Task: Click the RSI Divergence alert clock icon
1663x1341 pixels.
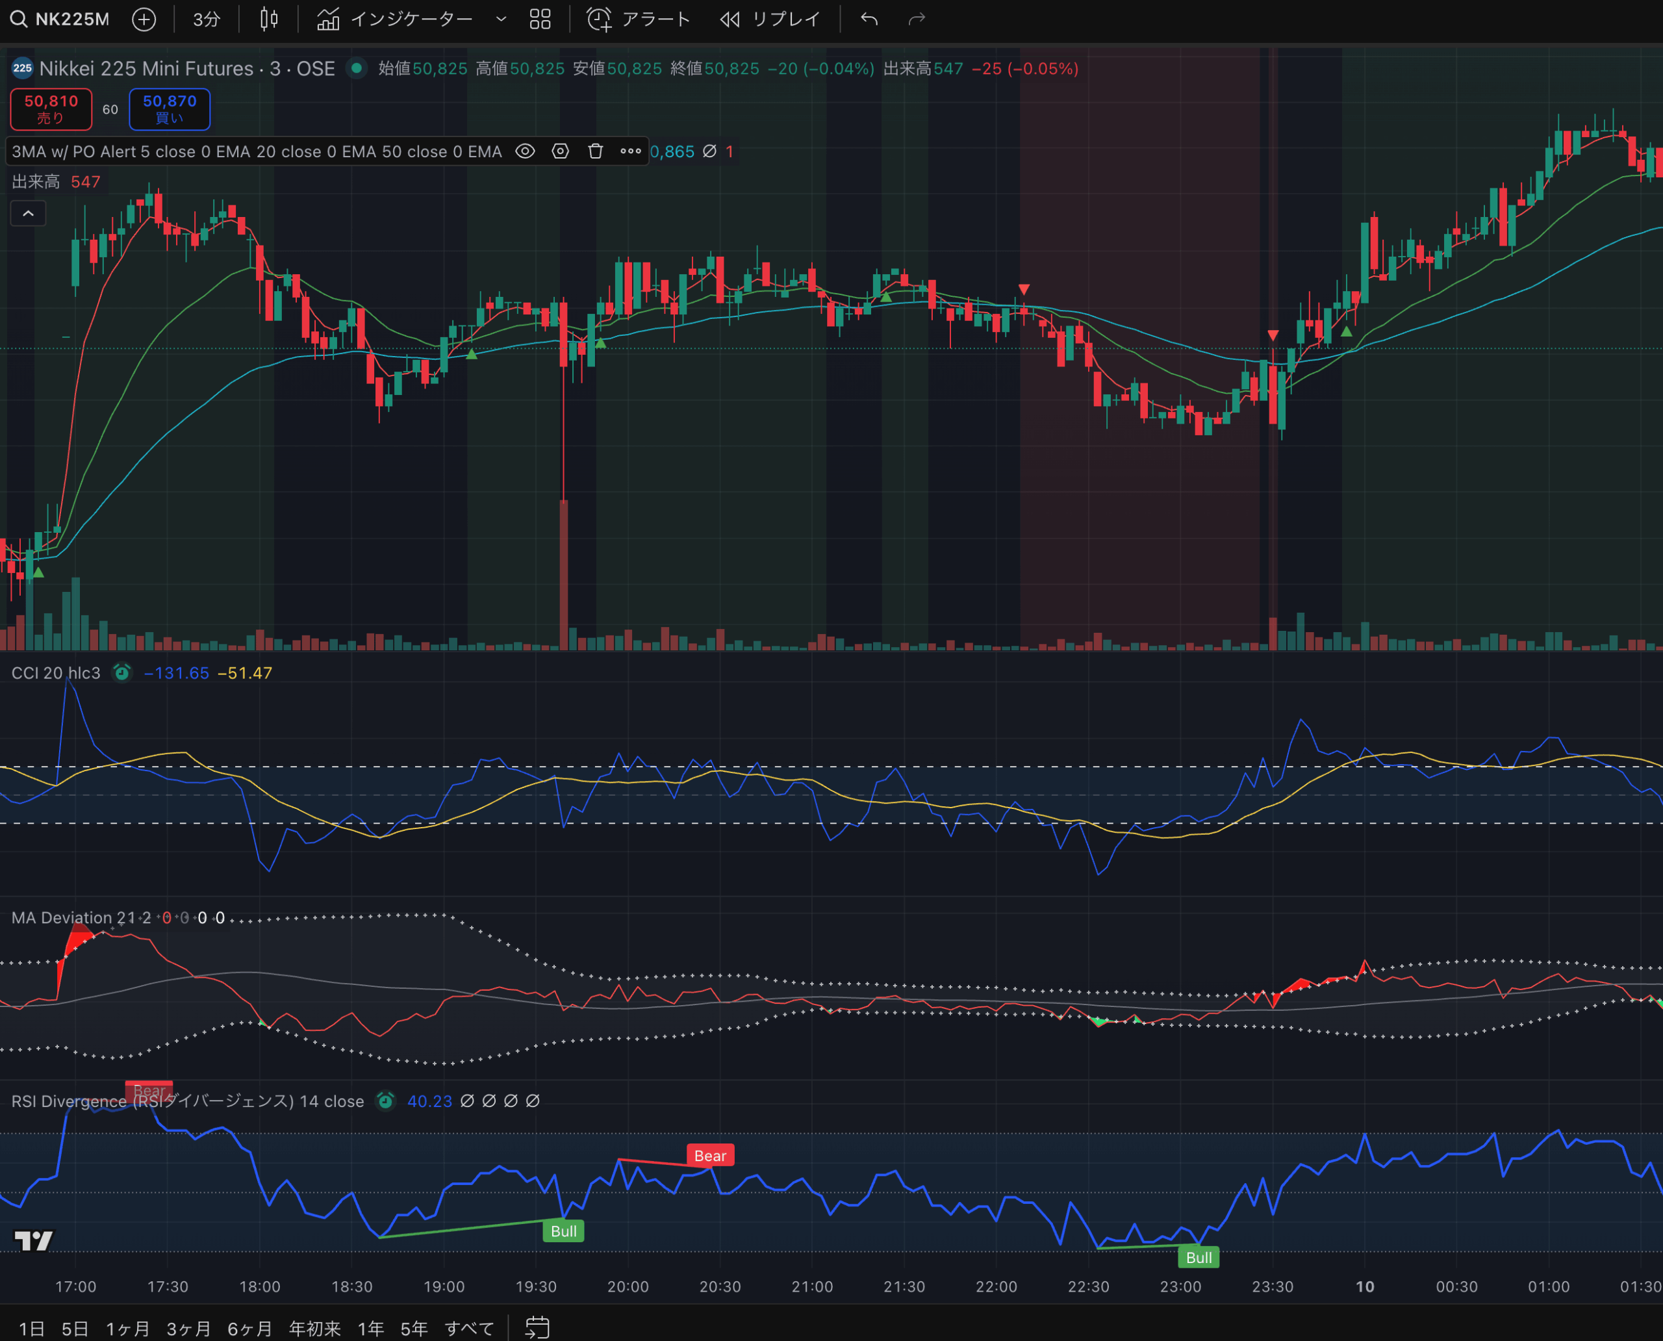Action: click(385, 1101)
